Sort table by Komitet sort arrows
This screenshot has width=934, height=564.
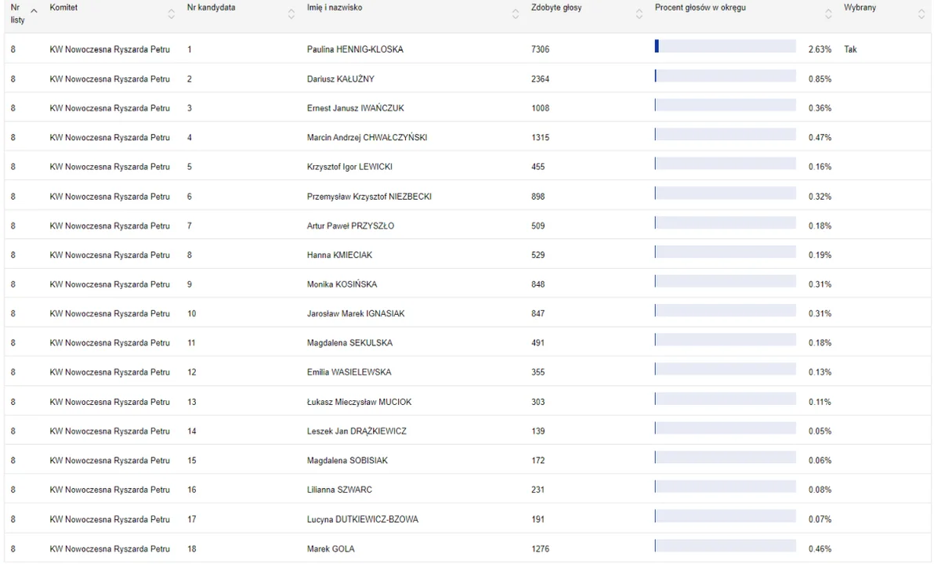[x=172, y=13]
